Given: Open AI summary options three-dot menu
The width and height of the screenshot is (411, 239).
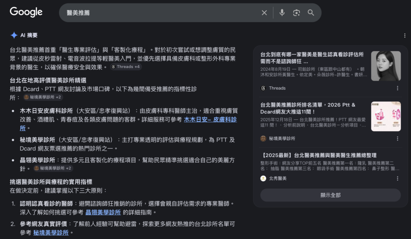Looking at the screenshot, I should point(405,35).
